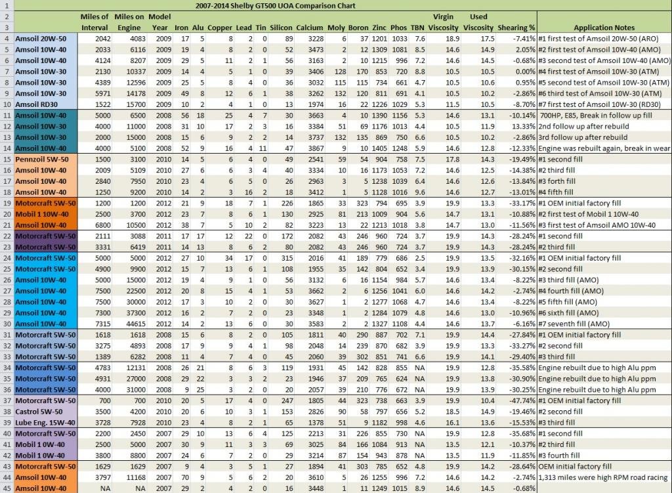
Task: Click the 'Copper' column header cell
Action: point(220,28)
